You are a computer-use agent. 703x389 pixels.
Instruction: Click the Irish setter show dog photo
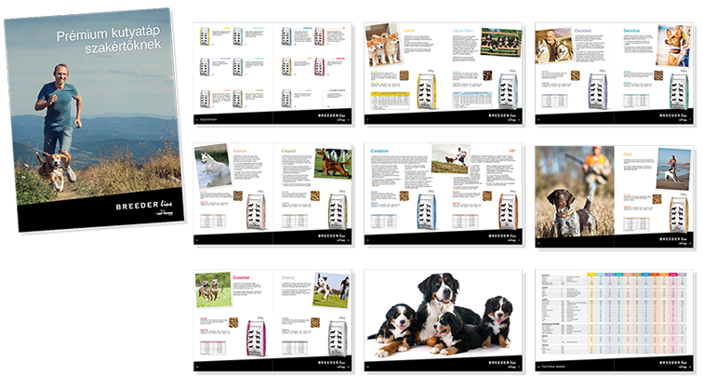tap(333, 163)
